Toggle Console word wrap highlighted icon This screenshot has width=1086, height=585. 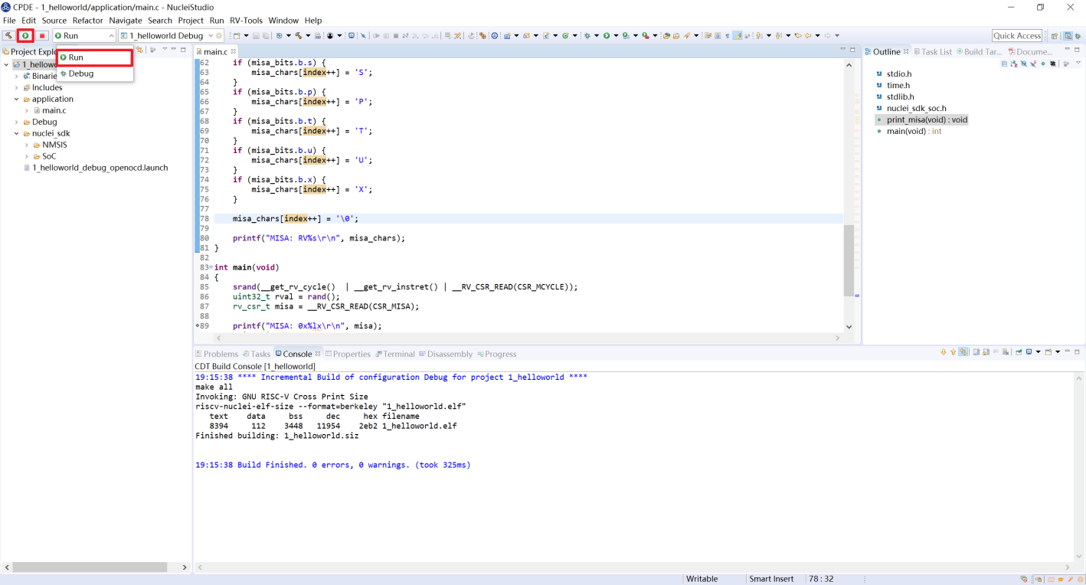coord(963,352)
